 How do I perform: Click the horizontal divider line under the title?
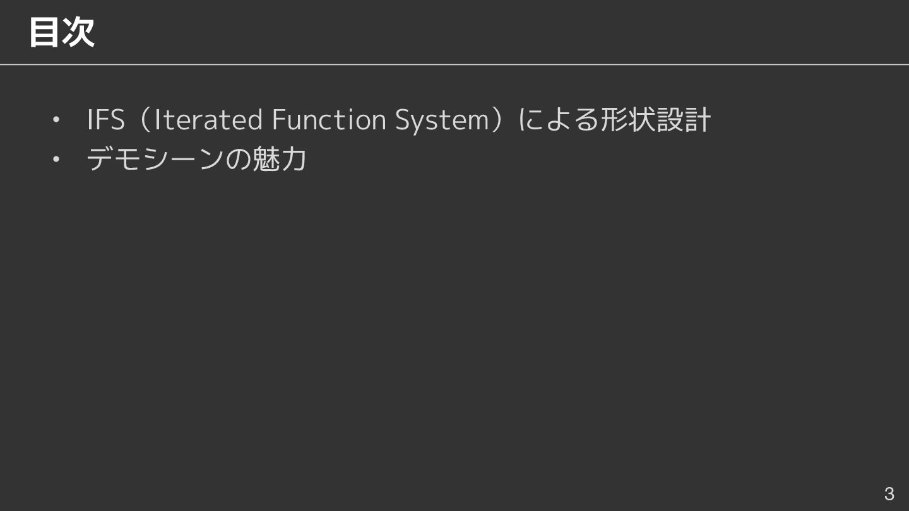pyautogui.click(x=454, y=64)
